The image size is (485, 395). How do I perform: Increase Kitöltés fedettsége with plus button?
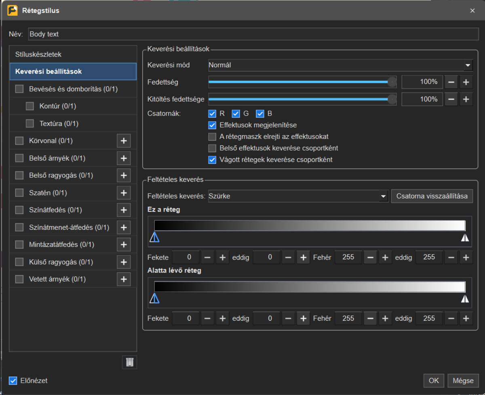pyautogui.click(x=466, y=99)
